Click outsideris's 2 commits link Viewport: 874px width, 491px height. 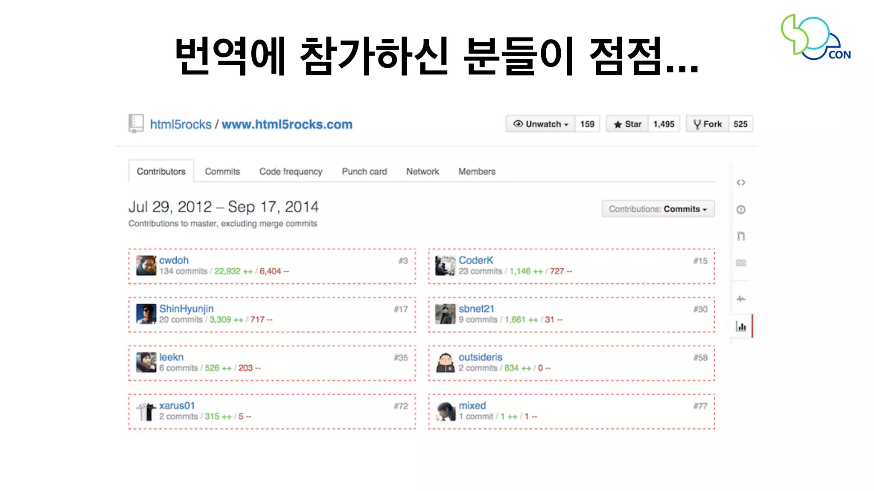pyautogui.click(x=478, y=368)
